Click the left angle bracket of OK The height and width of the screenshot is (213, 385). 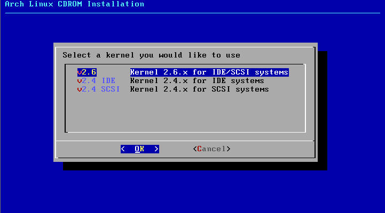pyautogui.click(x=123, y=149)
